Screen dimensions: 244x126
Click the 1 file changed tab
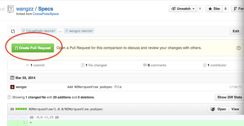(x=94, y=65)
